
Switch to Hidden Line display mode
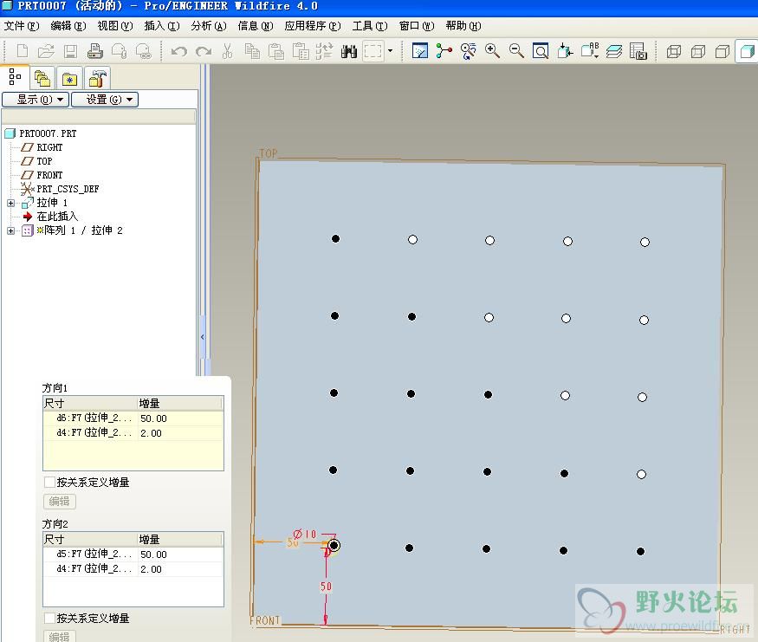tap(697, 51)
